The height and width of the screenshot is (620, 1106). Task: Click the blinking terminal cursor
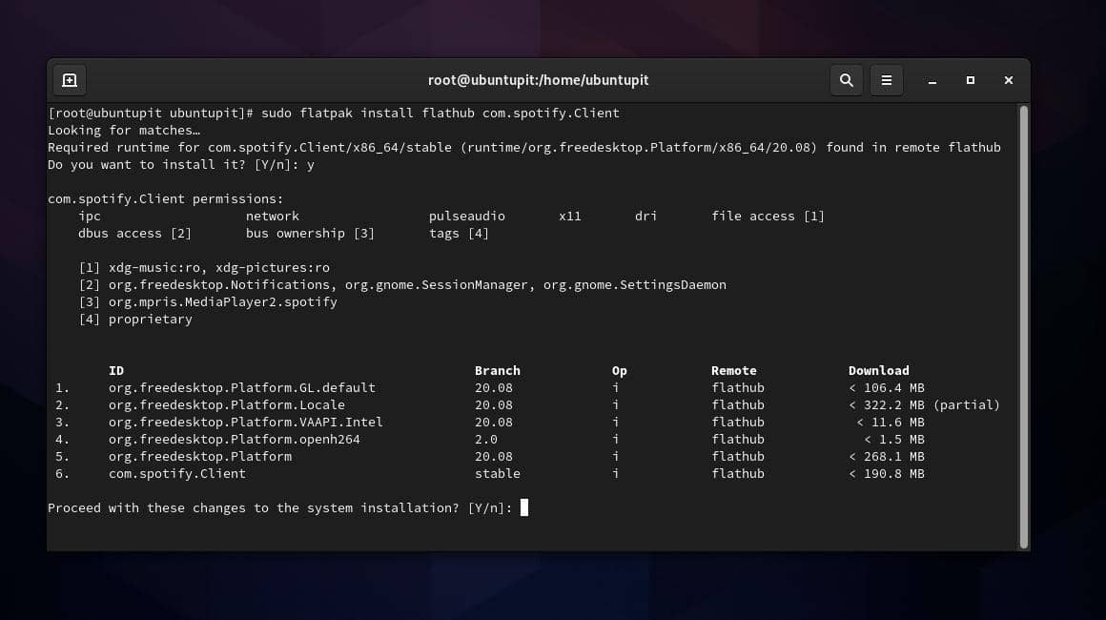click(x=523, y=507)
